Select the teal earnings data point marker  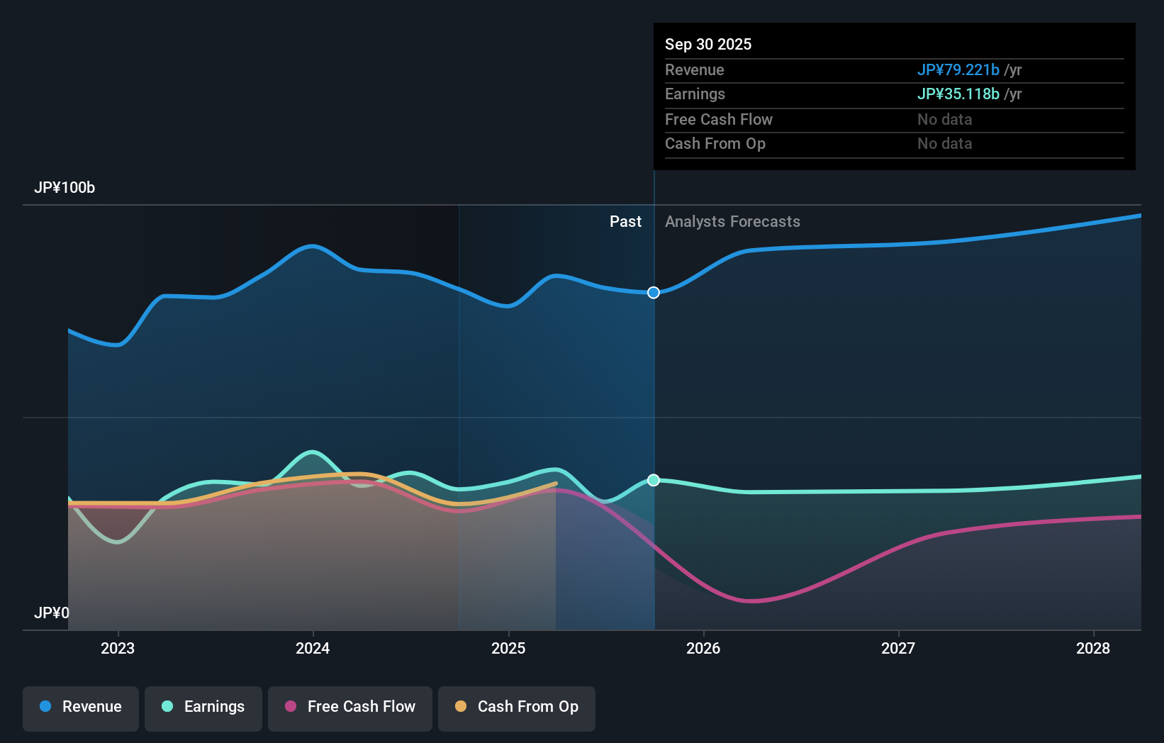coord(653,480)
